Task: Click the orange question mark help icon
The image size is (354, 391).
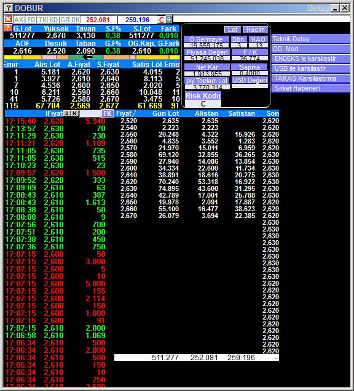Action: [x=8, y=28]
